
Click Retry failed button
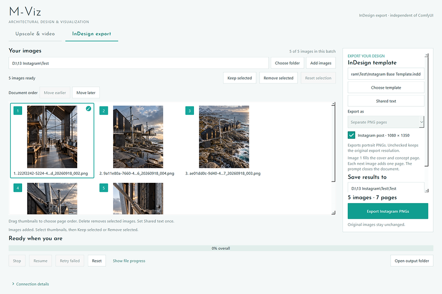click(x=70, y=261)
